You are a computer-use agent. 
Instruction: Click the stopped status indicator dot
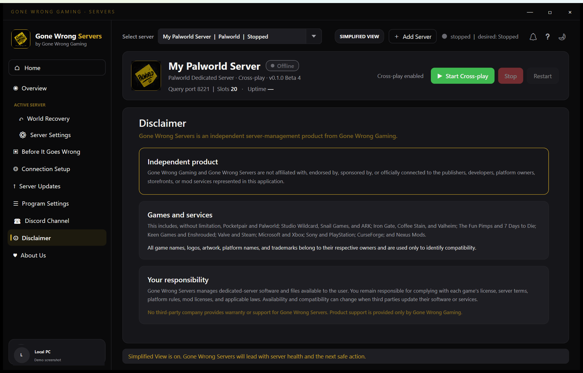pyautogui.click(x=444, y=36)
